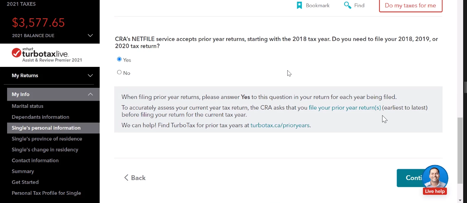Open Single's province of residence

point(47,139)
